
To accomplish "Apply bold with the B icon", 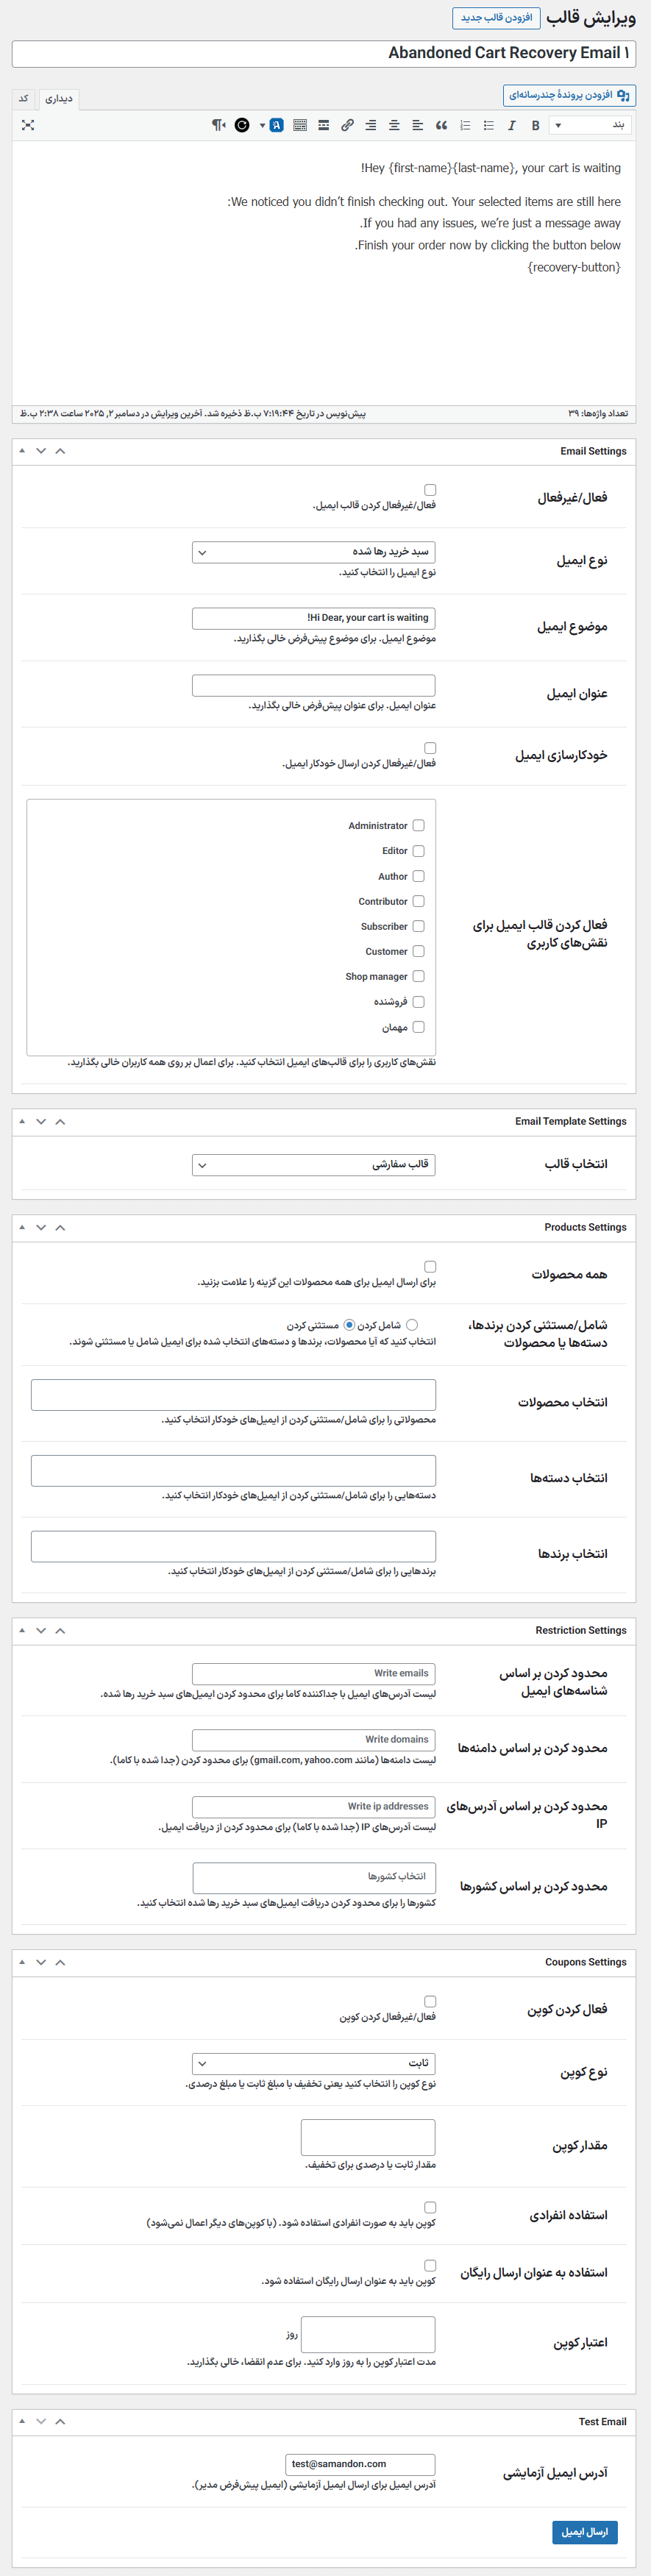I will tap(535, 125).
